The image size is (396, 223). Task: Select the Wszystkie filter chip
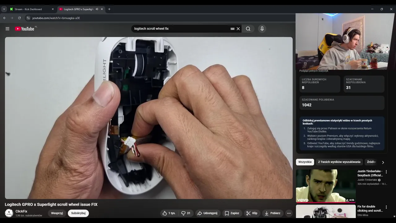(x=305, y=162)
